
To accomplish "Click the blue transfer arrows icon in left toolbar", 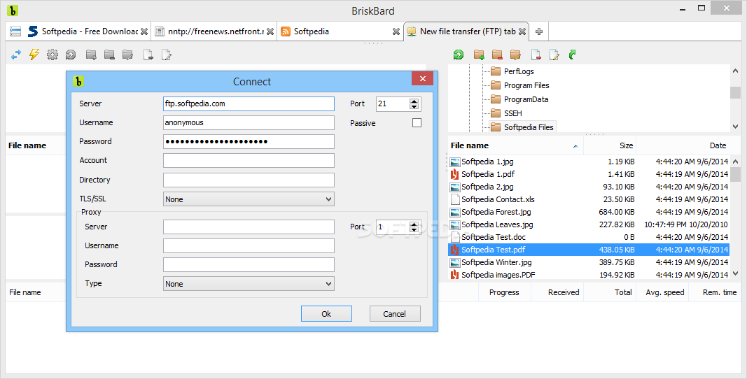I will [16, 55].
